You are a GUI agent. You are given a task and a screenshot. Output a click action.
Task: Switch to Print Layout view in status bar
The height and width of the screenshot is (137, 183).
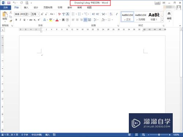pos(137,135)
